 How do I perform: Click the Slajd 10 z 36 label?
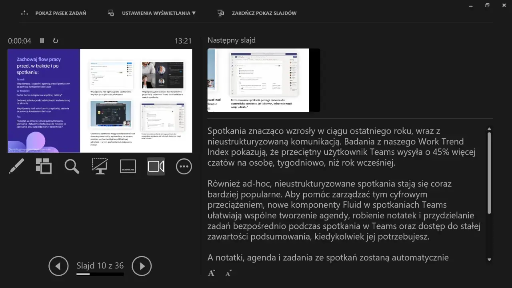point(100,266)
